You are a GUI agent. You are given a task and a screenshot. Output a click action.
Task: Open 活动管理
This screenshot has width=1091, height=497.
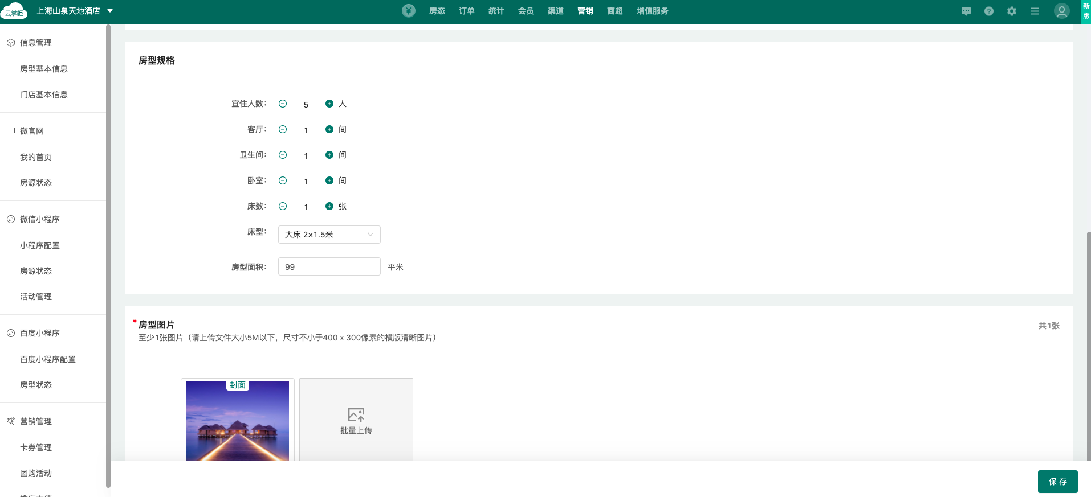(36, 297)
